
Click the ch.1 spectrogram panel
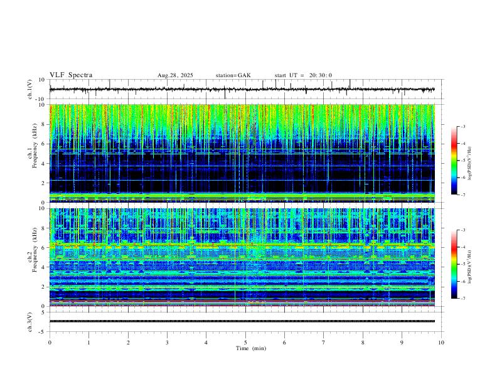[x=242, y=153]
